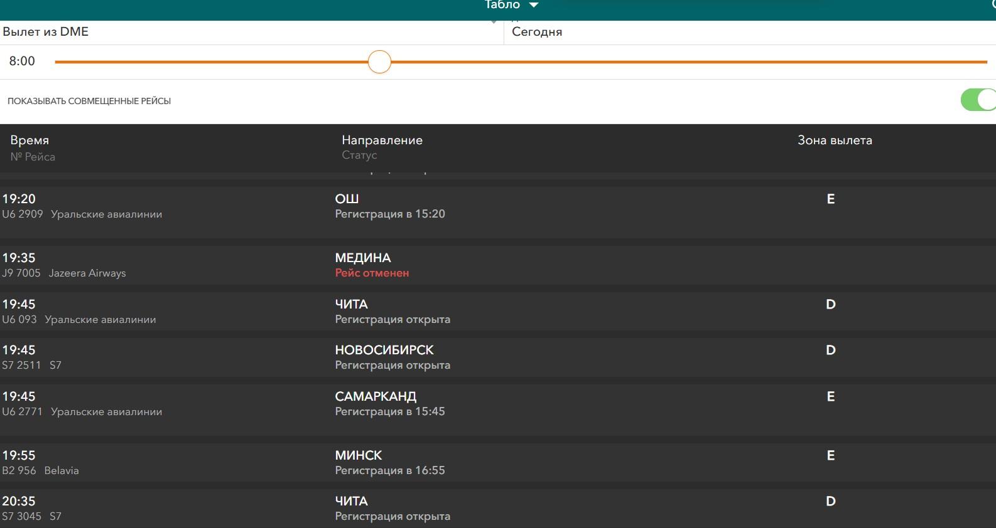Click status Регистрация в 15:20
The height and width of the screenshot is (528, 996).
tap(390, 214)
